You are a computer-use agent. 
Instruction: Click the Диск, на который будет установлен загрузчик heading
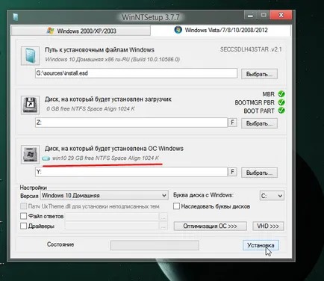click(x=108, y=99)
